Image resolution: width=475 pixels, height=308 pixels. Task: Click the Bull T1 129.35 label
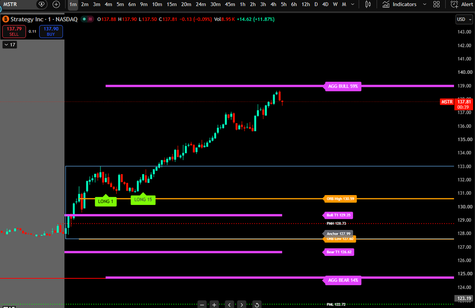[339, 216]
